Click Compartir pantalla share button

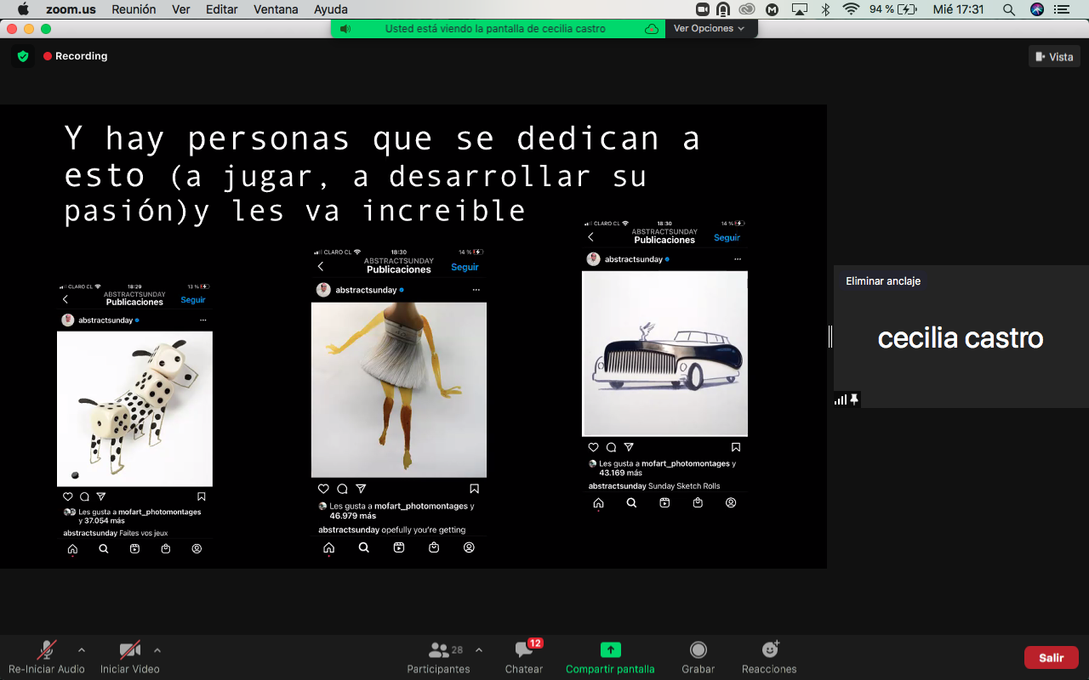(x=610, y=656)
